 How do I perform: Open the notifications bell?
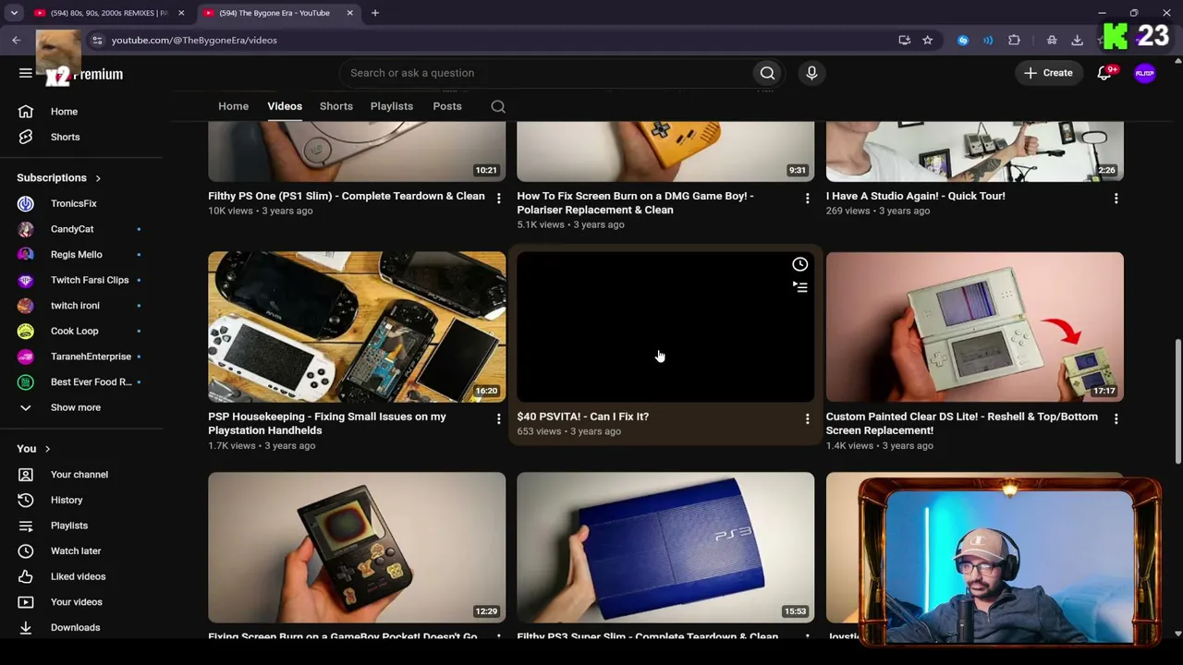tap(1104, 73)
